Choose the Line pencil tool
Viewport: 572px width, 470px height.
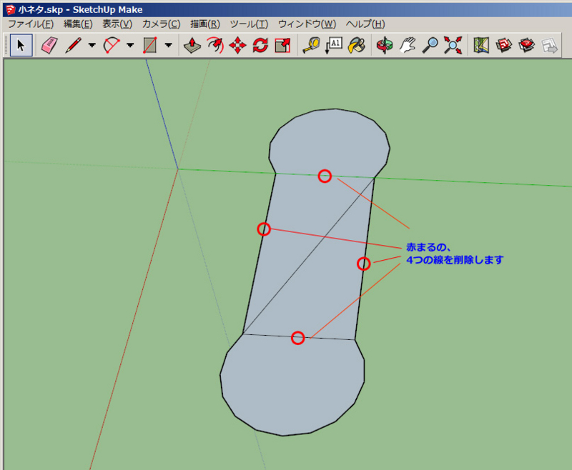click(x=74, y=45)
